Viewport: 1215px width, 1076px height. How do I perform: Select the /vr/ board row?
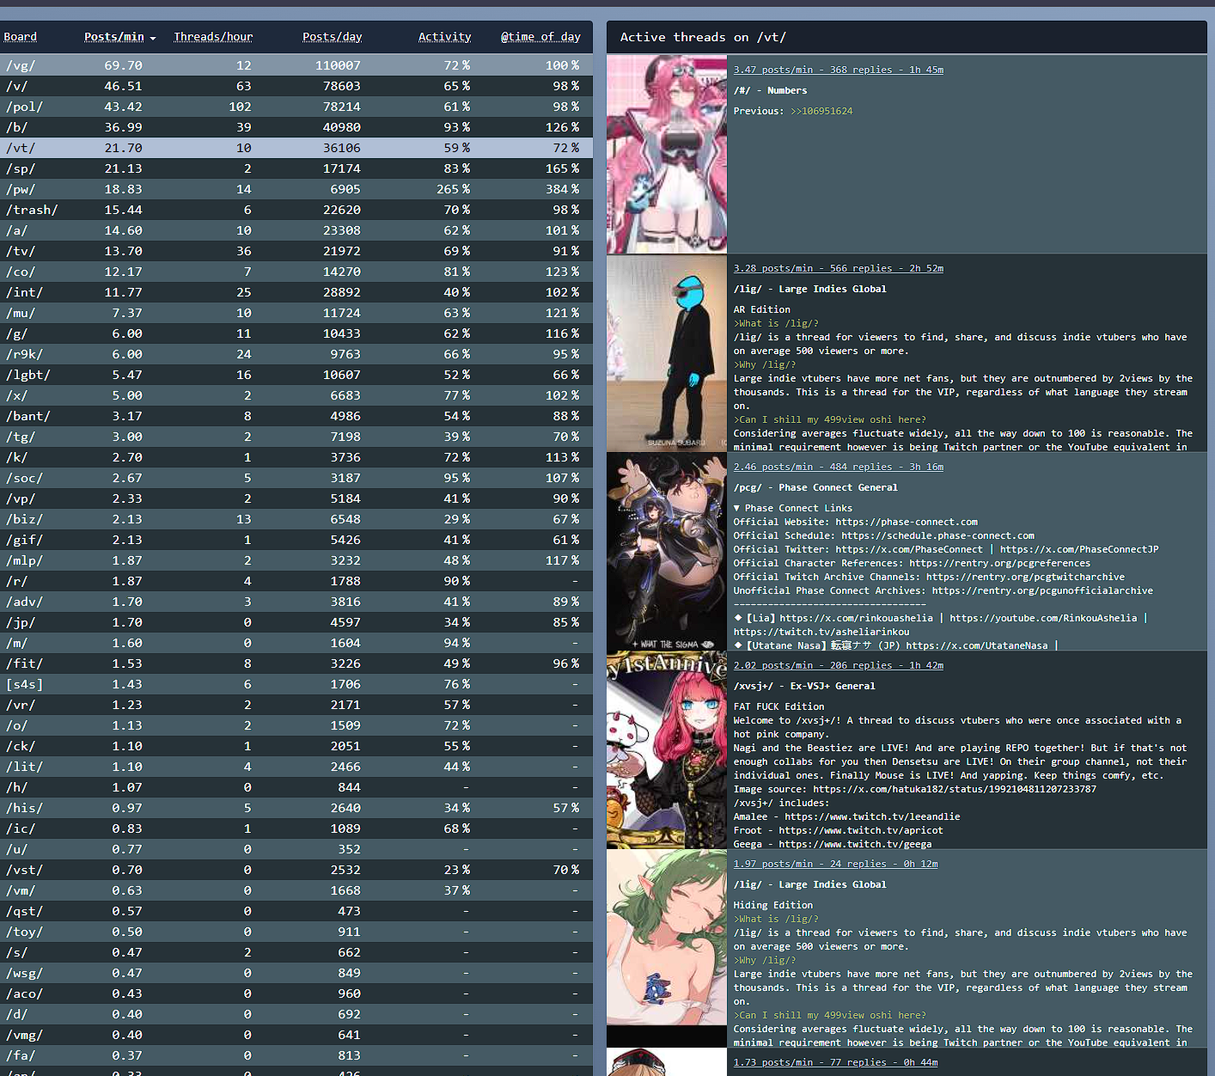296,705
